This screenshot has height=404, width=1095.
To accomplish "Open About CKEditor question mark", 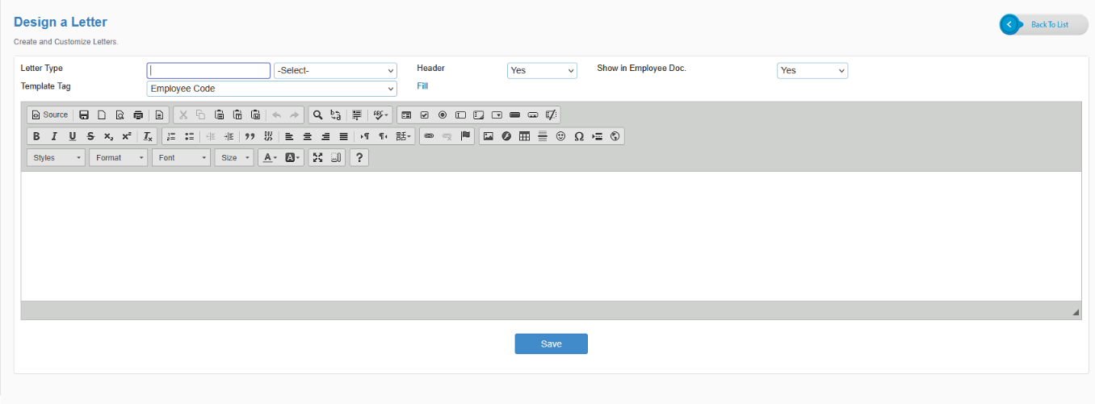I will pyautogui.click(x=360, y=157).
